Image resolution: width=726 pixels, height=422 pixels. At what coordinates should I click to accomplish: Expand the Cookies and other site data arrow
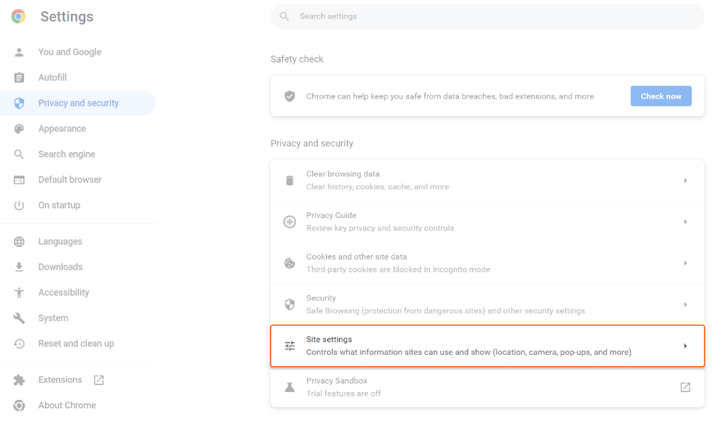click(x=685, y=263)
